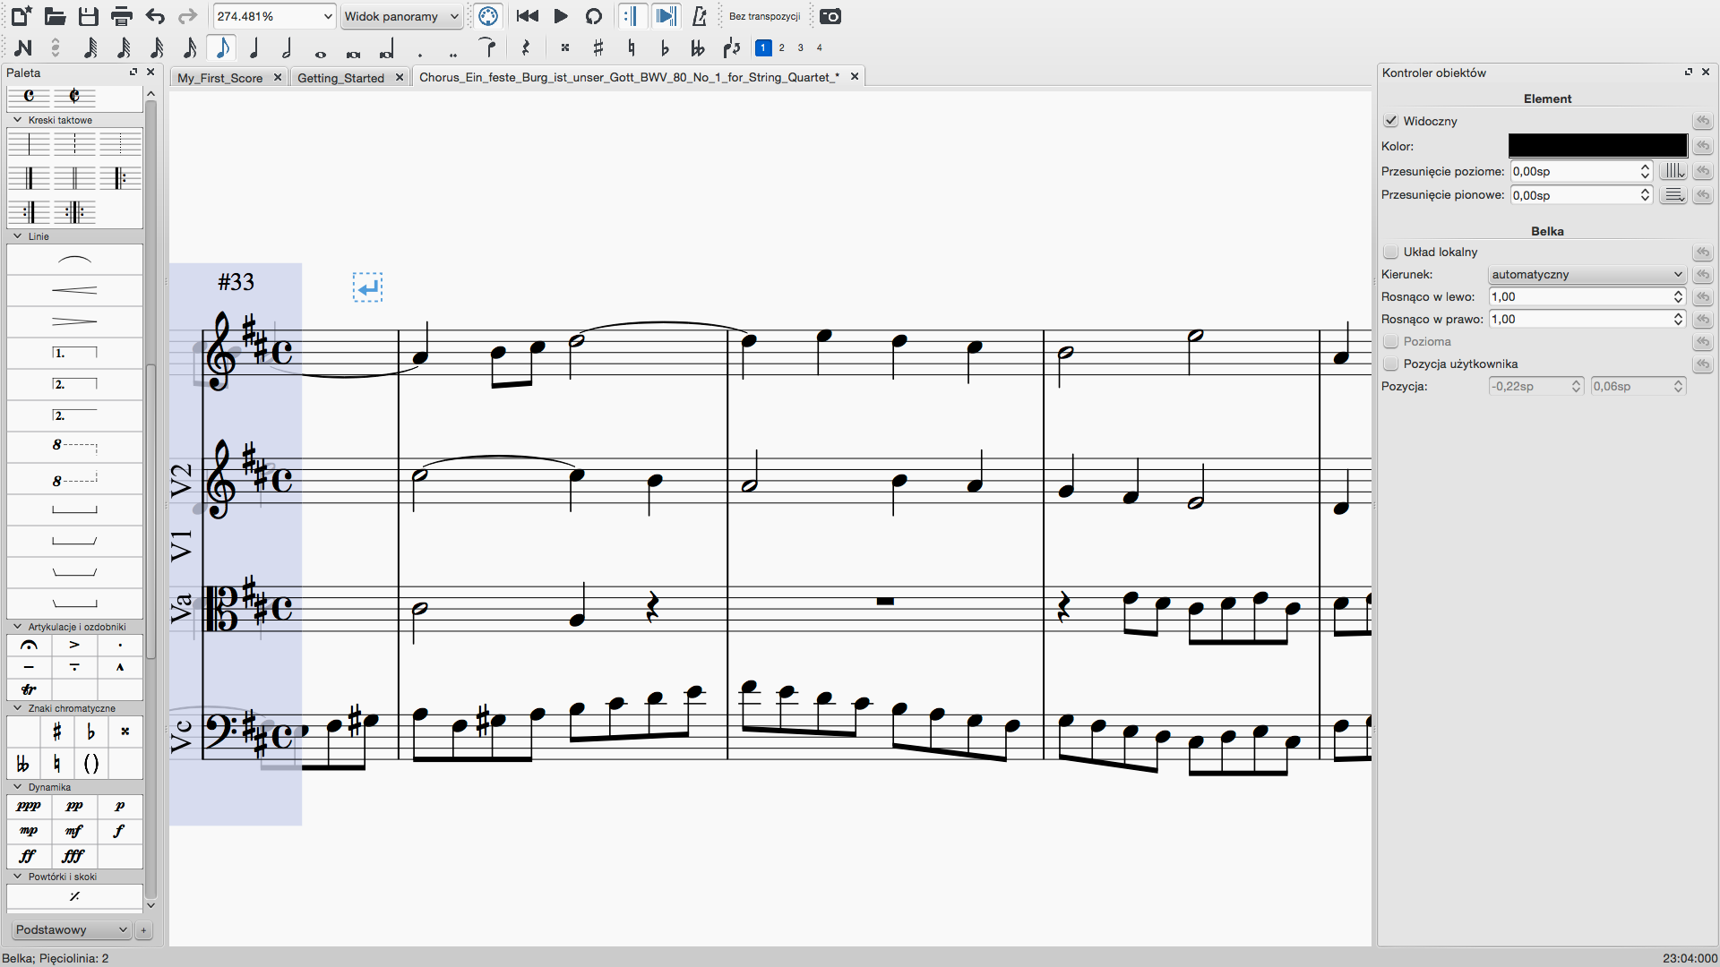
Task: Open the Kolor color swatch
Action: 1598,146
